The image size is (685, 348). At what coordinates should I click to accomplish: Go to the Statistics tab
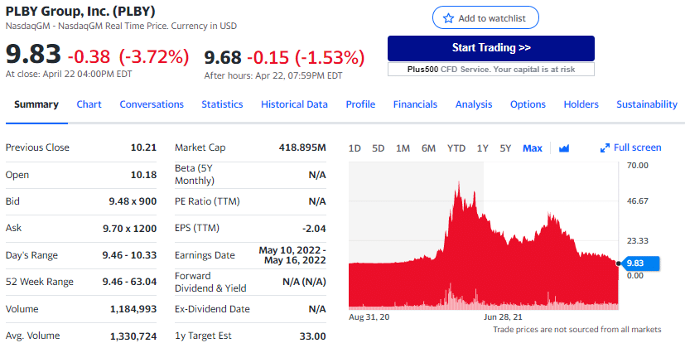coord(222,104)
